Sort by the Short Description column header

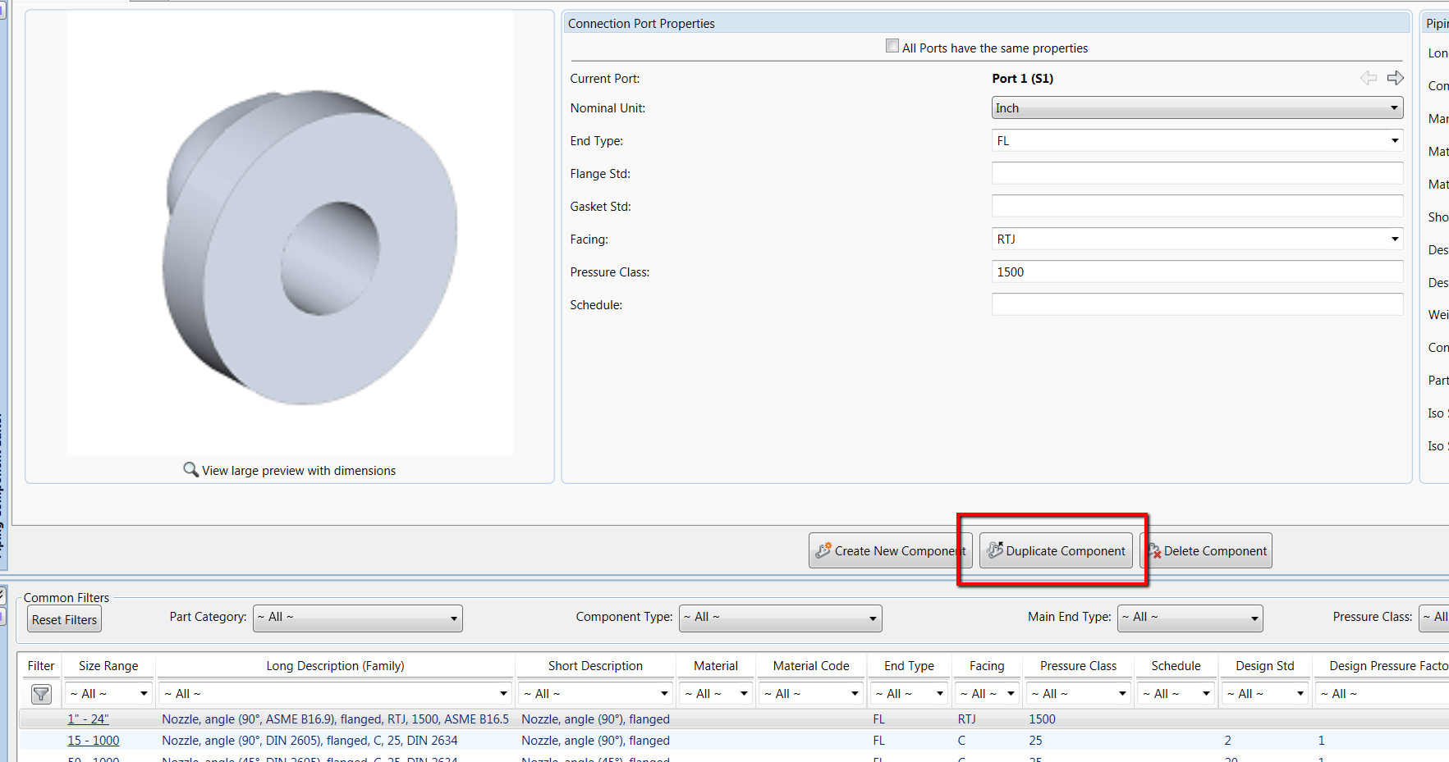pyautogui.click(x=596, y=666)
